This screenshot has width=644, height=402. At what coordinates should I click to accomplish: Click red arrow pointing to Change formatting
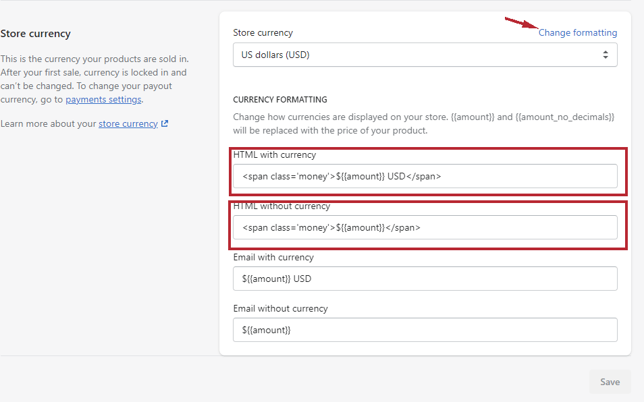[x=521, y=24]
